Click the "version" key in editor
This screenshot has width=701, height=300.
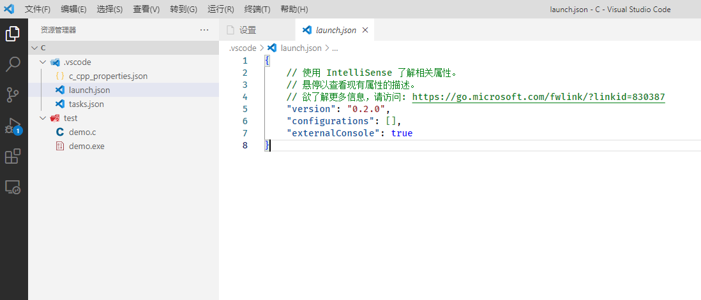point(311,109)
